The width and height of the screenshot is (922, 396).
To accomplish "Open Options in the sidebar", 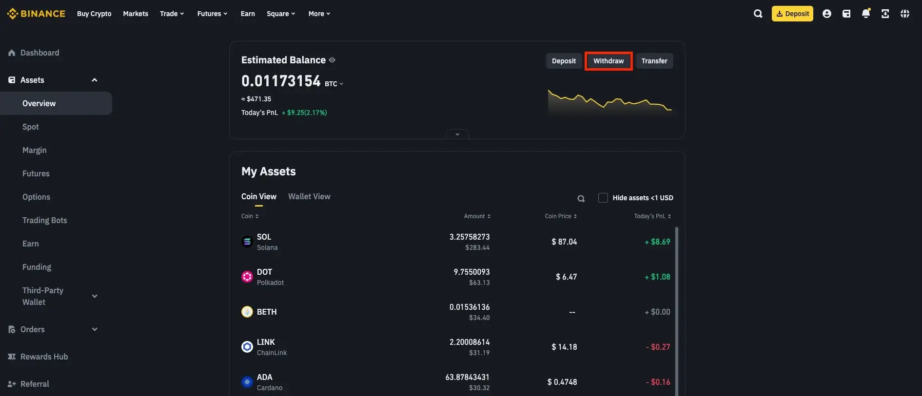I will tap(36, 197).
